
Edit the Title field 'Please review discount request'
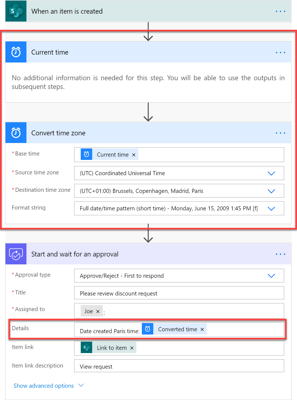click(x=179, y=293)
